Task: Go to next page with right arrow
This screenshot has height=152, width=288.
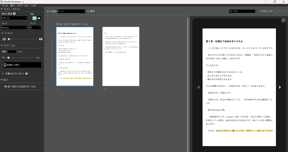Action: pos(280,87)
